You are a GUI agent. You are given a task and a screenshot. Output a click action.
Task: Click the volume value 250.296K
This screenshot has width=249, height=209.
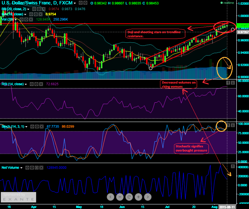click(x=61, y=19)
